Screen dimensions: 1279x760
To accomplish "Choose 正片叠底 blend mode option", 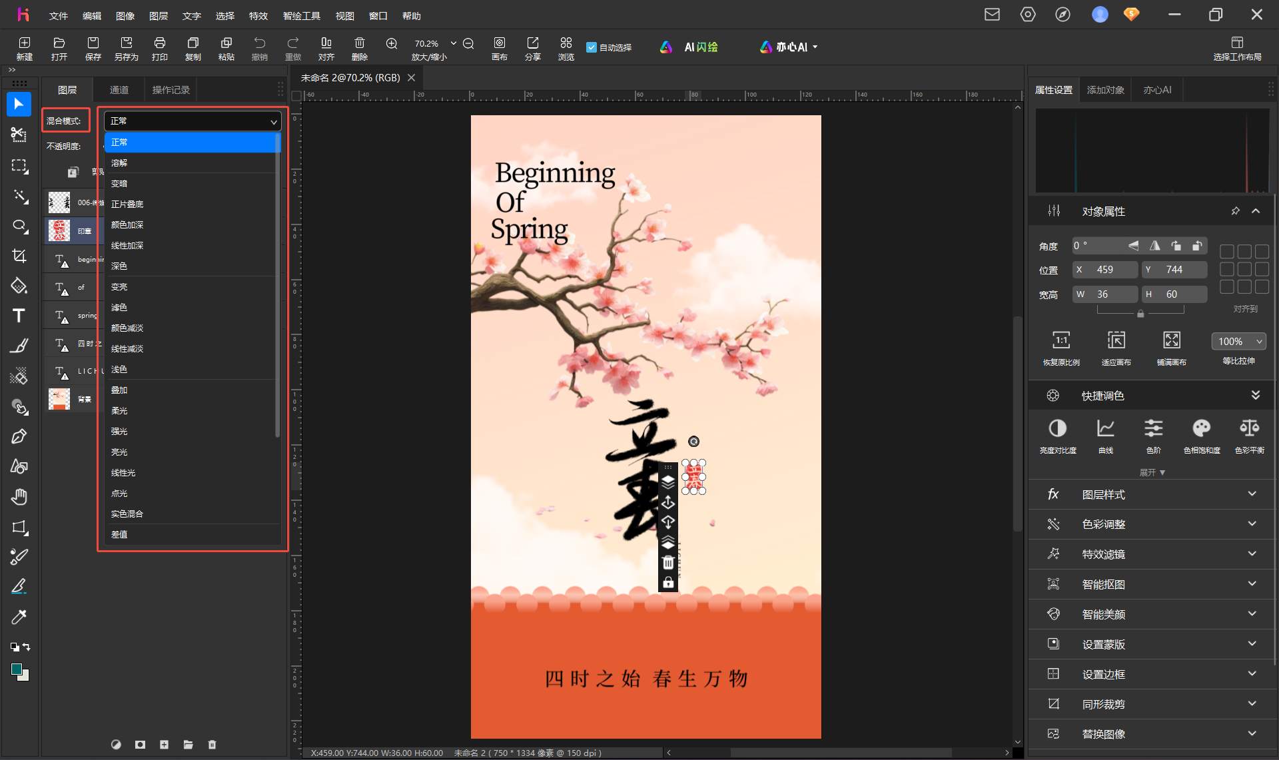I will (193, 204).
